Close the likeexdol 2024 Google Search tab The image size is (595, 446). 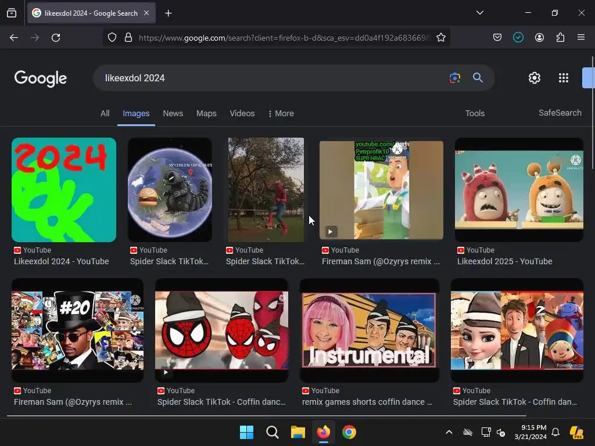[146, 13]
